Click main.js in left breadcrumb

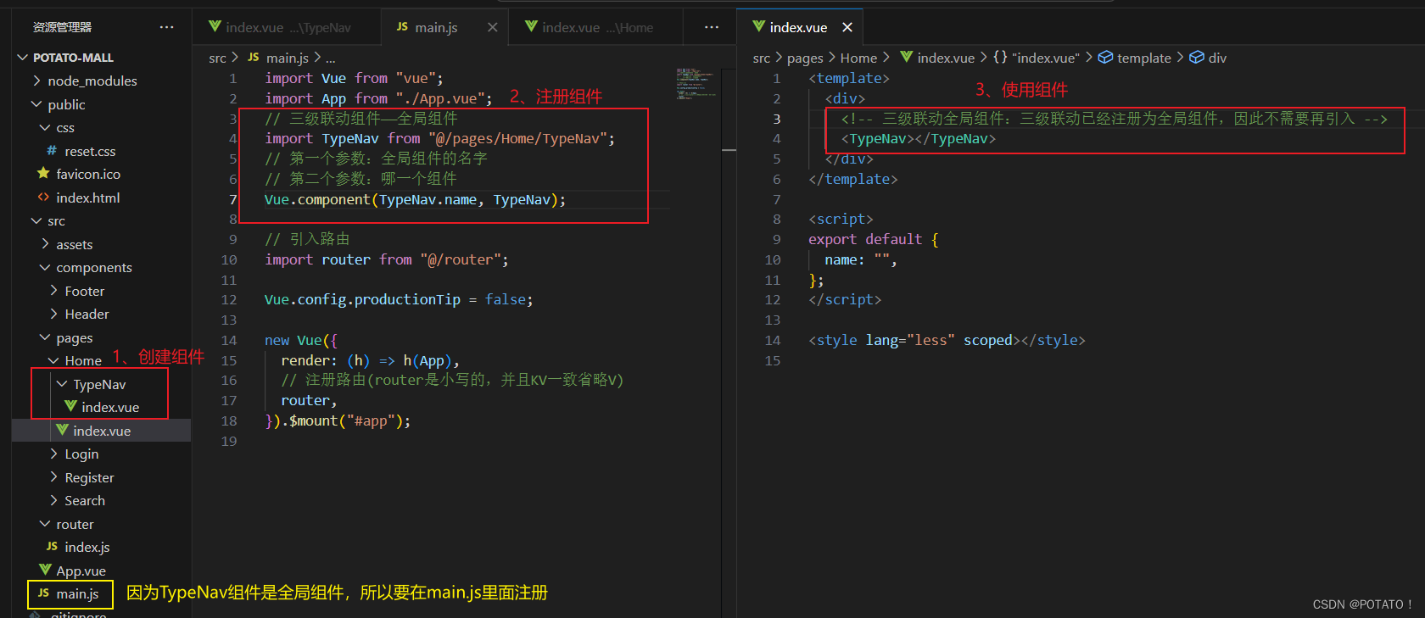[x=288, y=58]
